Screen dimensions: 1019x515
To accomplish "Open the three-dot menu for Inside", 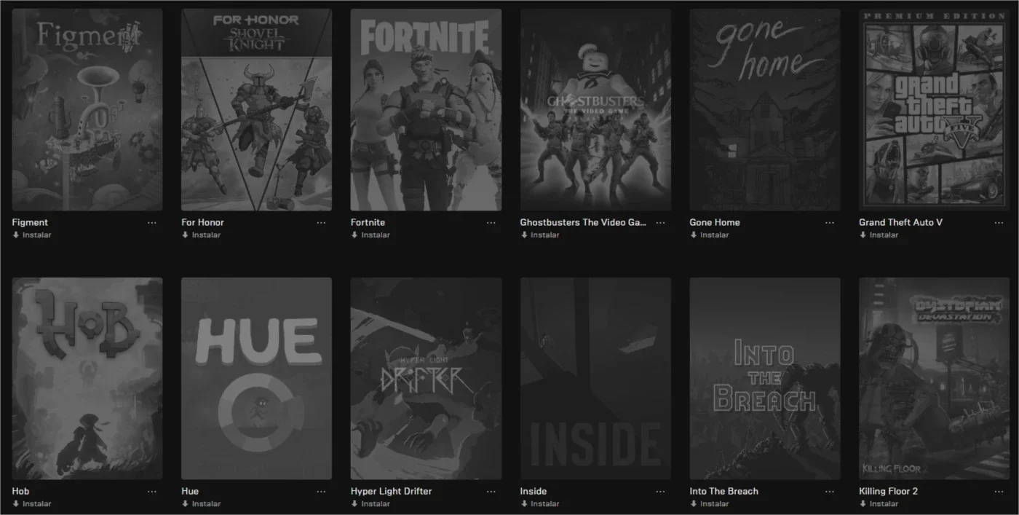I will click(660, 492).
